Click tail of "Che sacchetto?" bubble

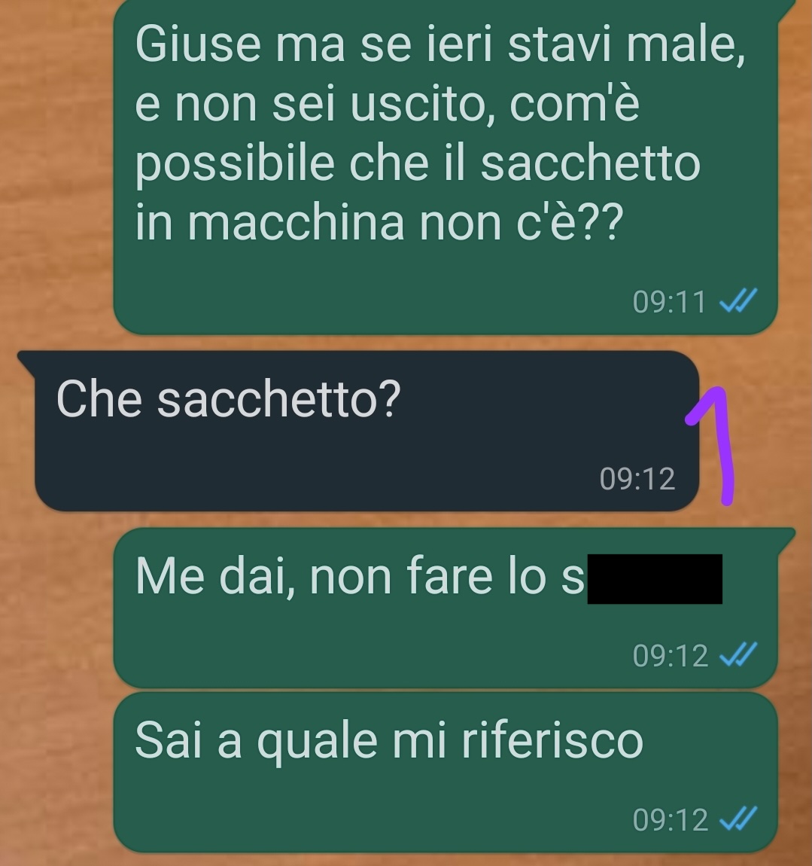[26, 361]
